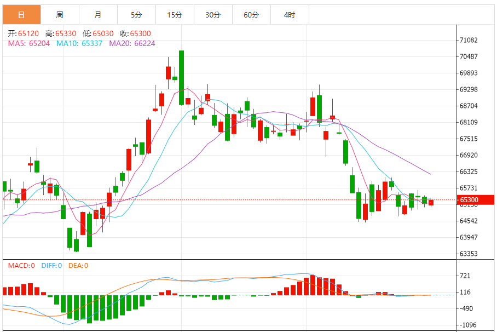Select the 日 daily chart tab
This screenshot has width=497, height=332.
[21, 15]
